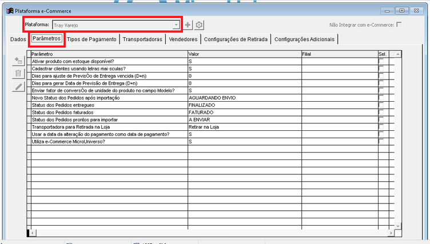Click the S value for Cadastrar clientes row
Image resolution: width=430 pixels, height=244 pixels.
245,69
